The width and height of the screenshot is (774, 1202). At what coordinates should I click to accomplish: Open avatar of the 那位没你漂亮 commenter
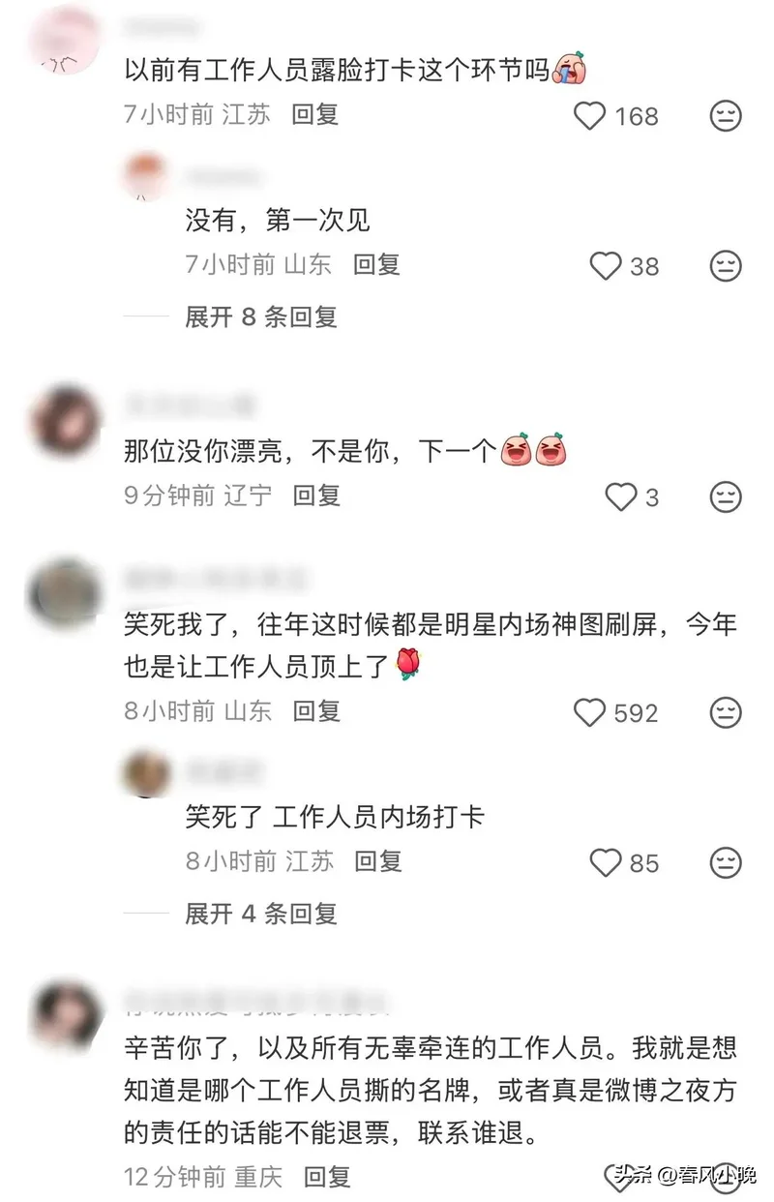click(x=66, y=422)
